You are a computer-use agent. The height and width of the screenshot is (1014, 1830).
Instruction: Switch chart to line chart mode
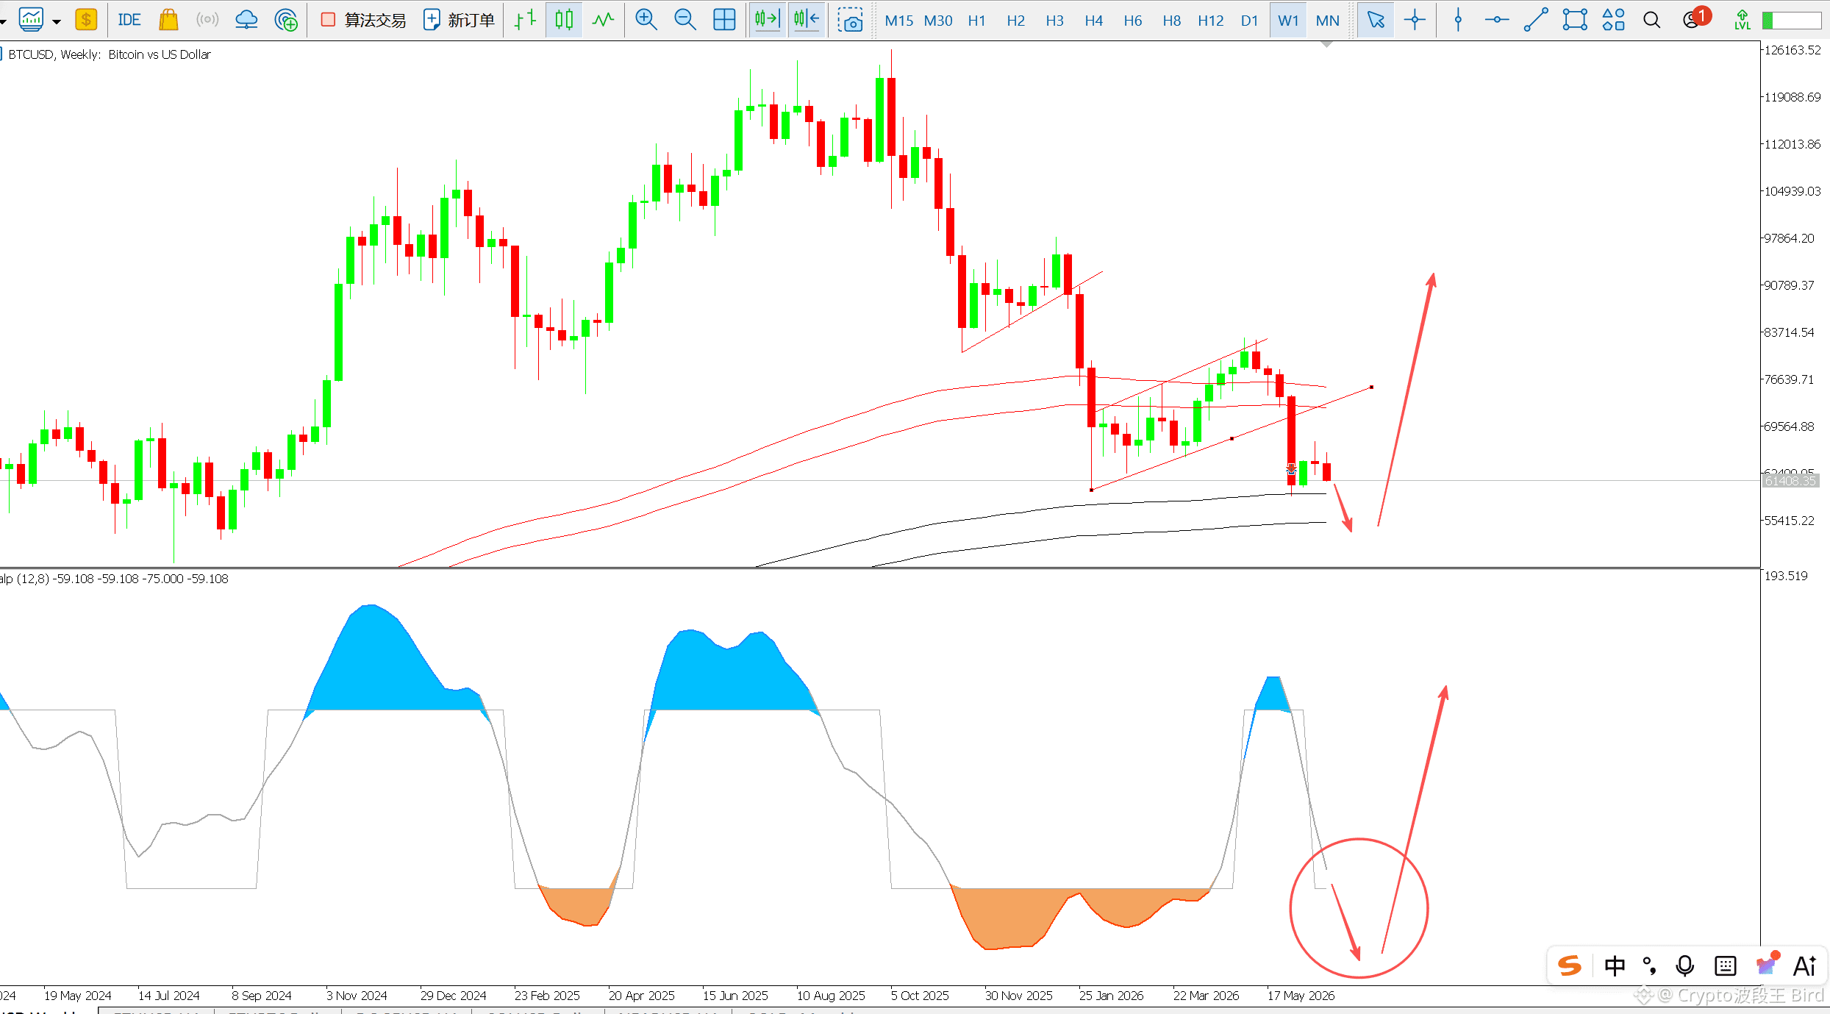click(603, 20)
